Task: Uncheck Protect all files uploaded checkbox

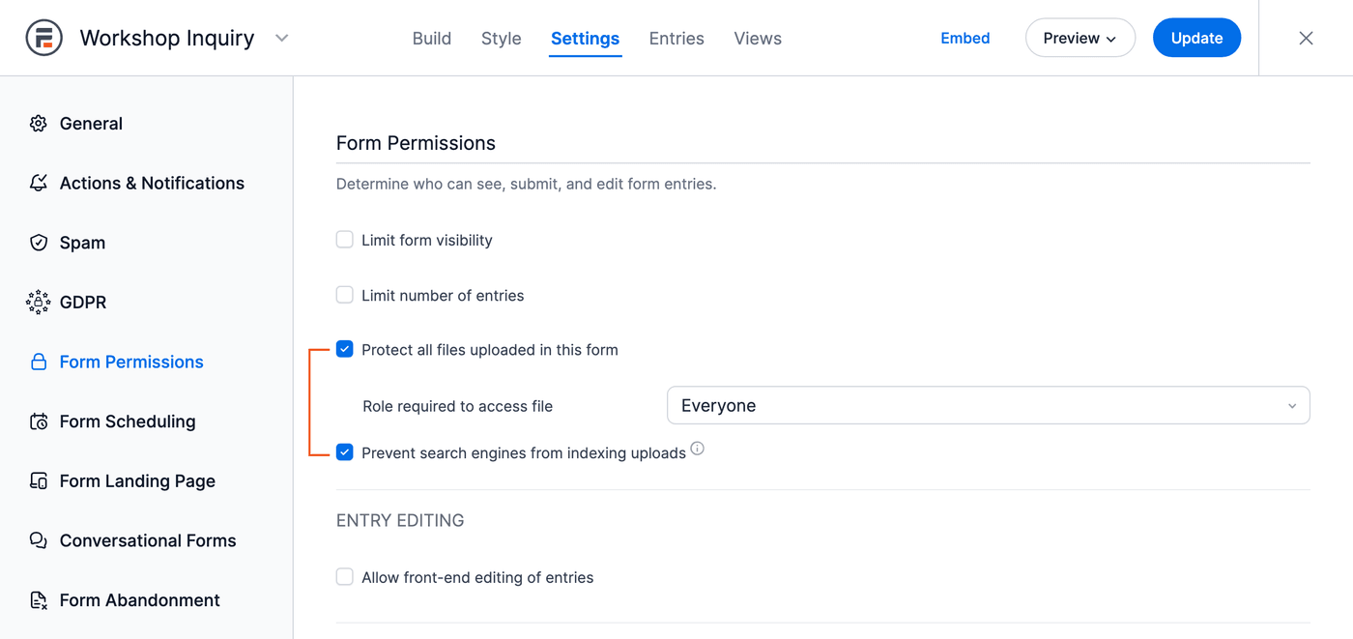Action: point(344,349)
